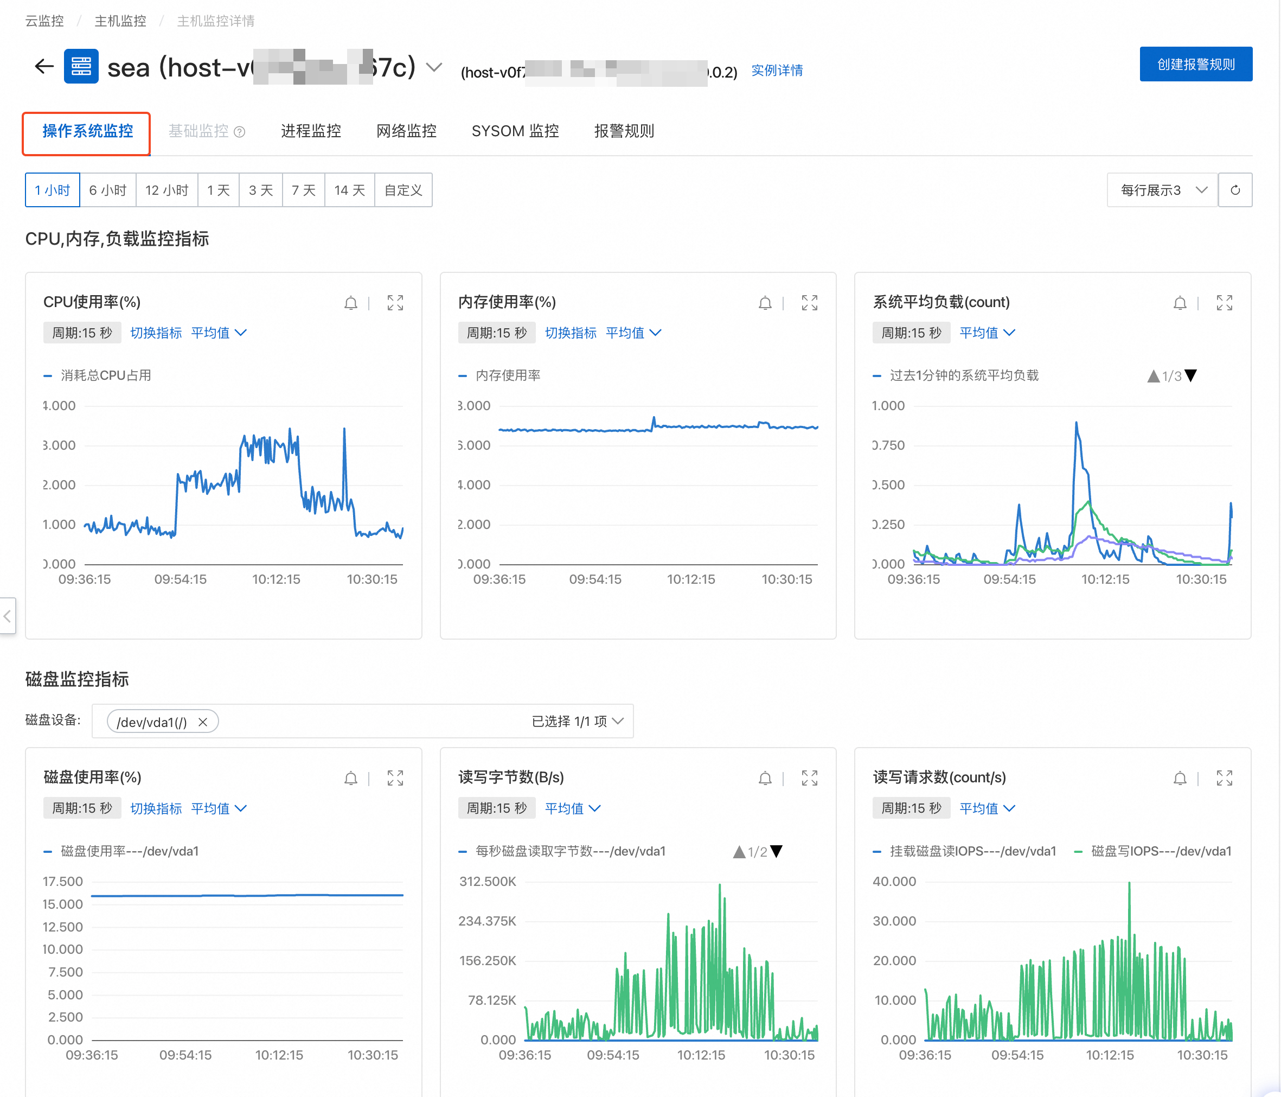The image size is (1281, 1097).
Task: Open the 实例详情 link
Action: pyautogui.click(x=777, y=71)
